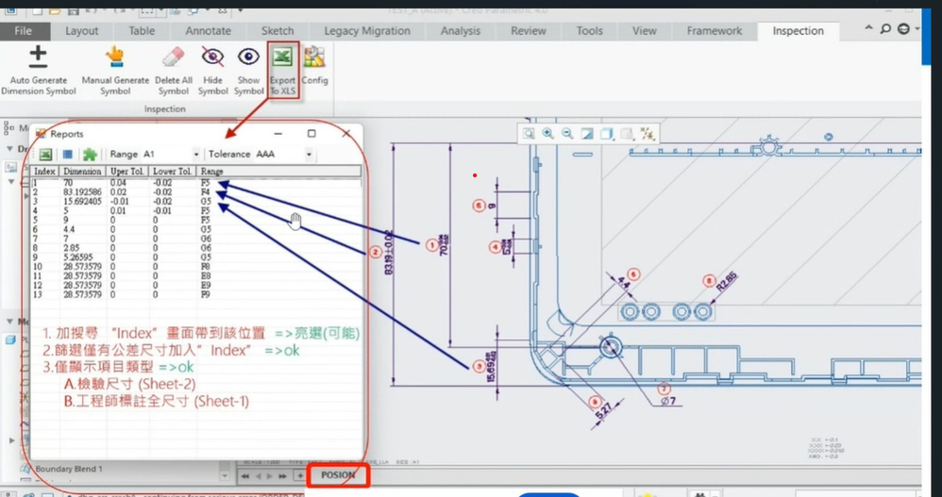Viewport: 942px width, 497px height.
Task: Click the command search magnifier icon
Action: point(885,29)
